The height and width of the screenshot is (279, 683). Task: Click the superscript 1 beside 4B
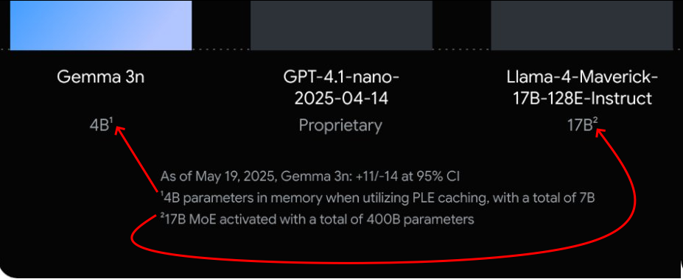[x=111, y=122]
